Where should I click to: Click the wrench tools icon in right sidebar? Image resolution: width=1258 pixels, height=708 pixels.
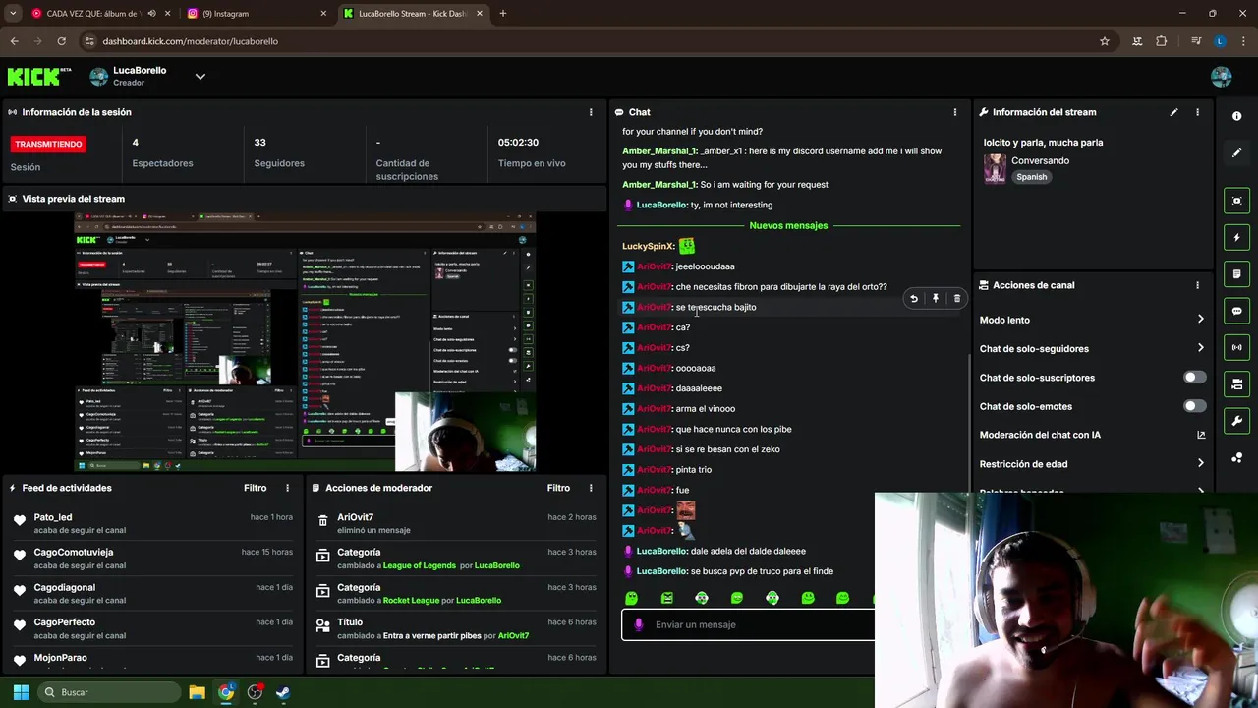click(1236, 421)
